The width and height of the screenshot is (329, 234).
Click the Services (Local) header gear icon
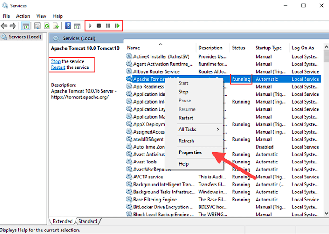point(56,38)
